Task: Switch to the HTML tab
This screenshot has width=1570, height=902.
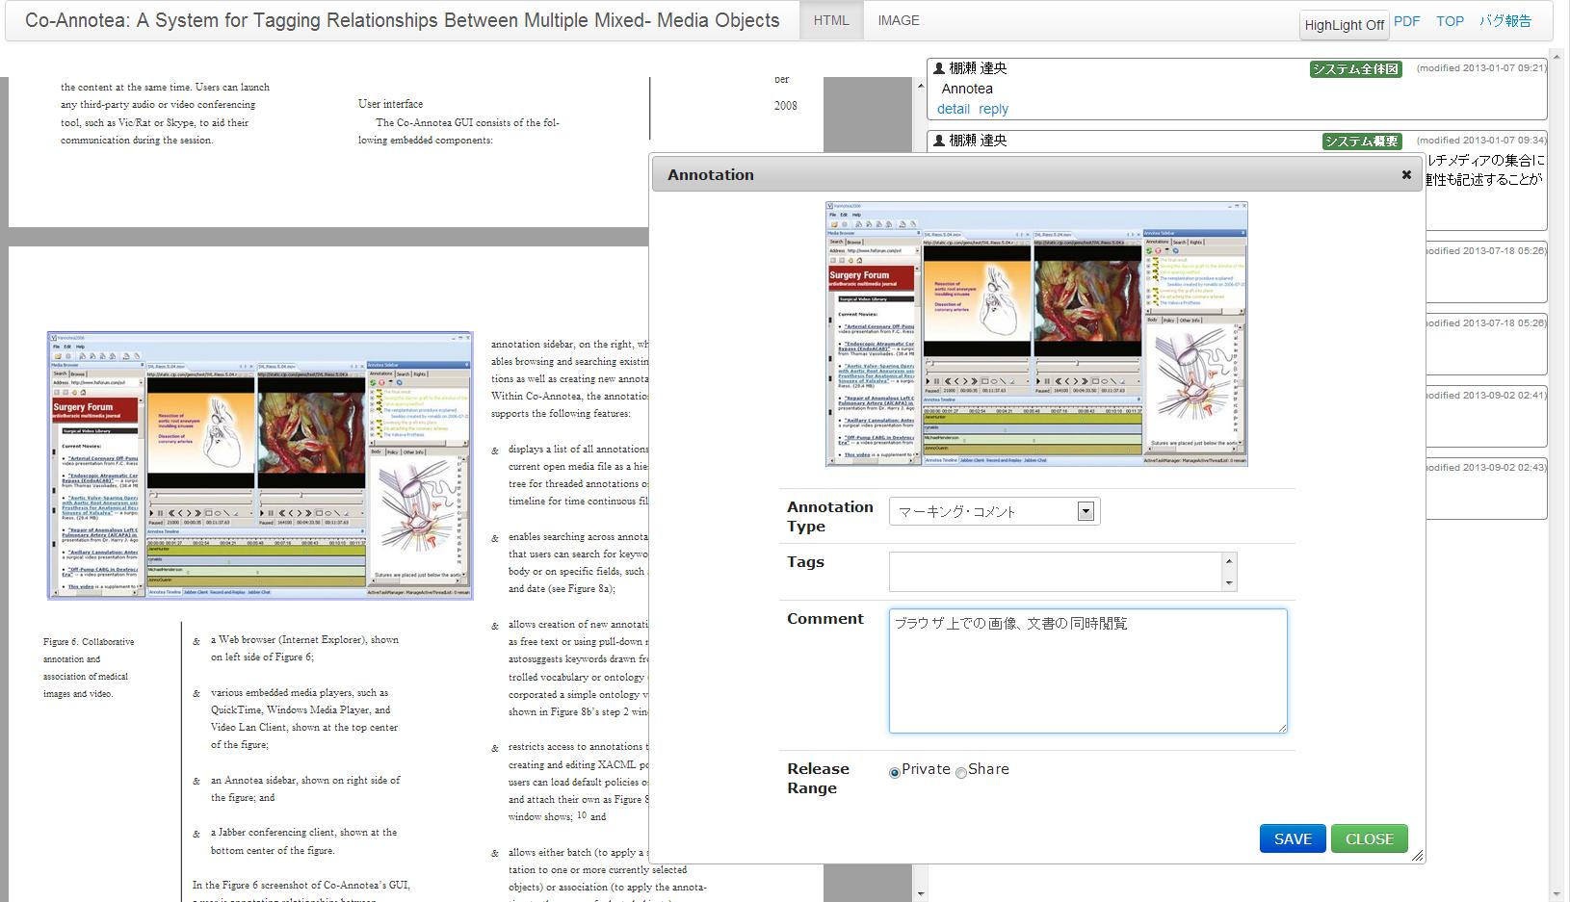Action: 830,20
